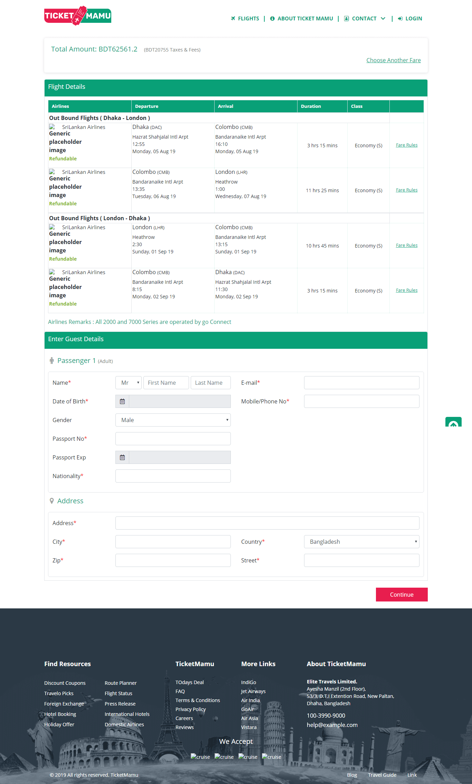
Task: Focus the Passport No input field
Action: [x=173, y=439]
